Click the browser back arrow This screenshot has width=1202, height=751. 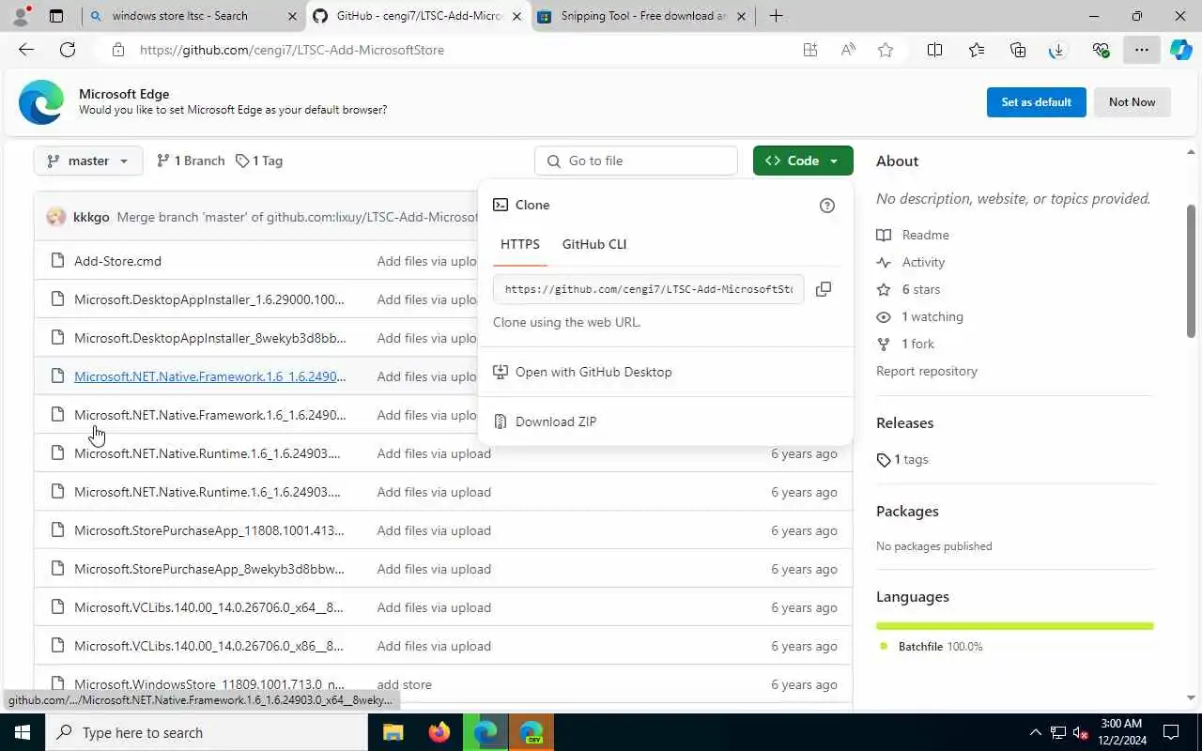click(x=26, y=50)
